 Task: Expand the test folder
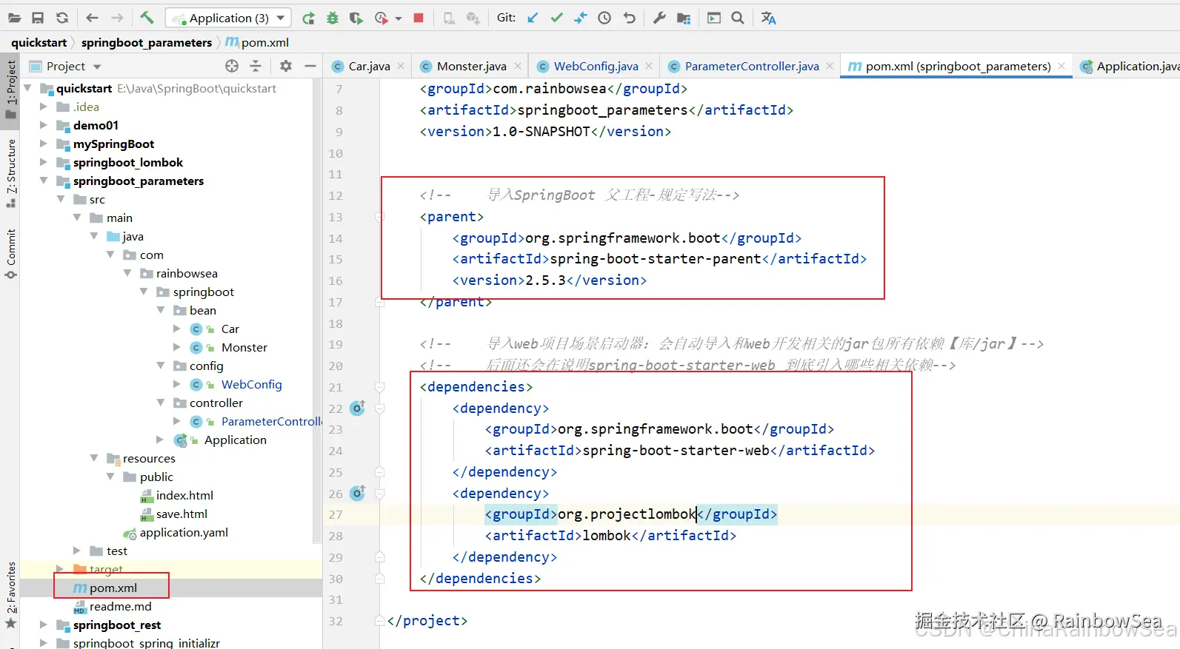77,551
